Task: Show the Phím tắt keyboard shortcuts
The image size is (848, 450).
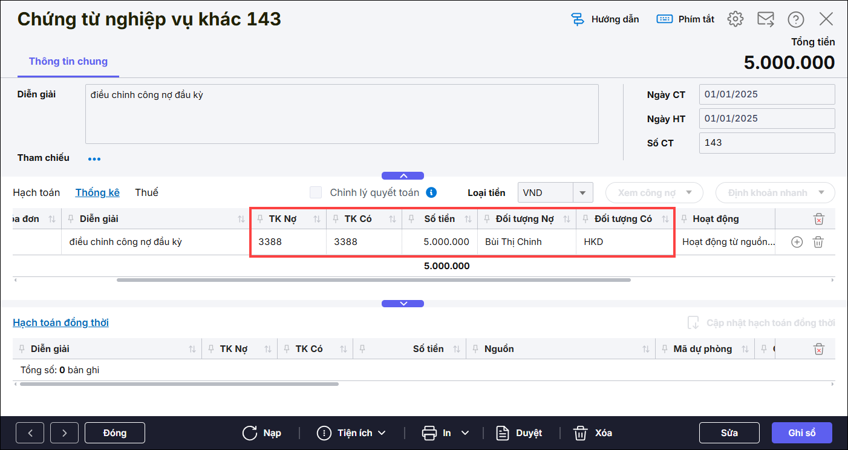Action: point(685,19)
